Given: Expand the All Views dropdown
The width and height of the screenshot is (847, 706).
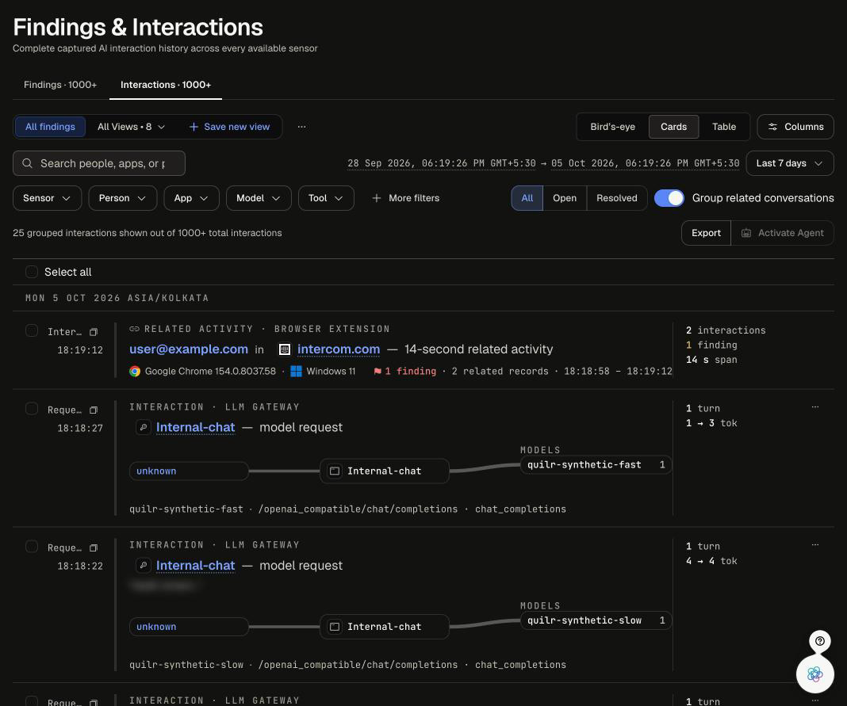Looking at the screenshot, I should pyautogui.click(x=132, y=127).
